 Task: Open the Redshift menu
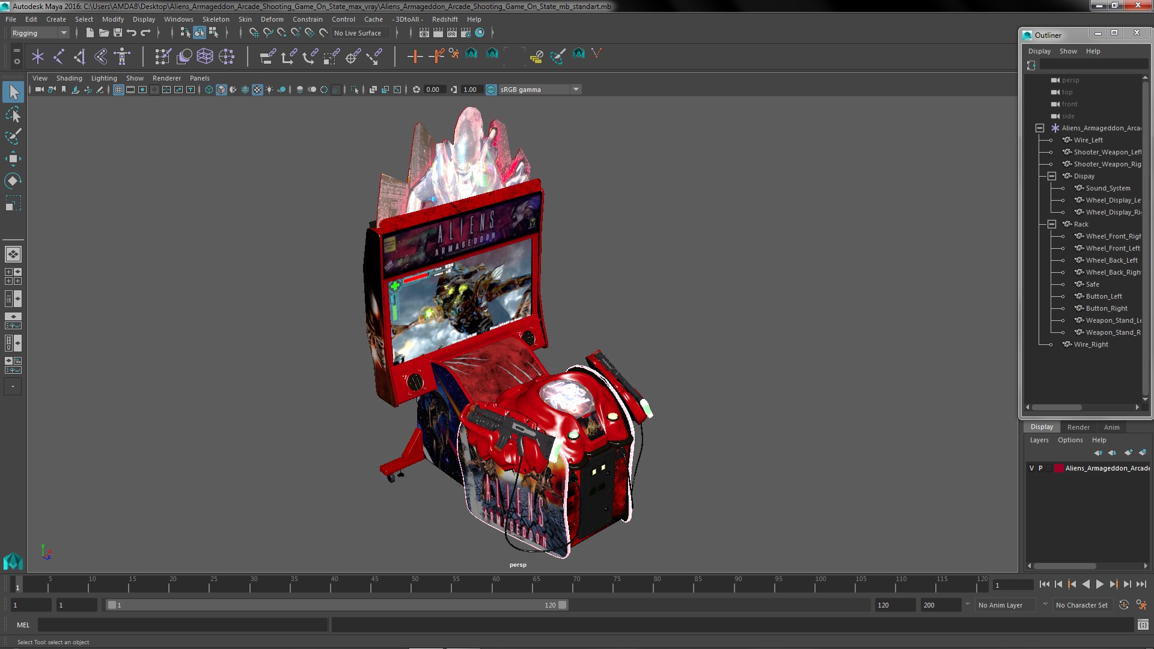(x=444, y=19)
